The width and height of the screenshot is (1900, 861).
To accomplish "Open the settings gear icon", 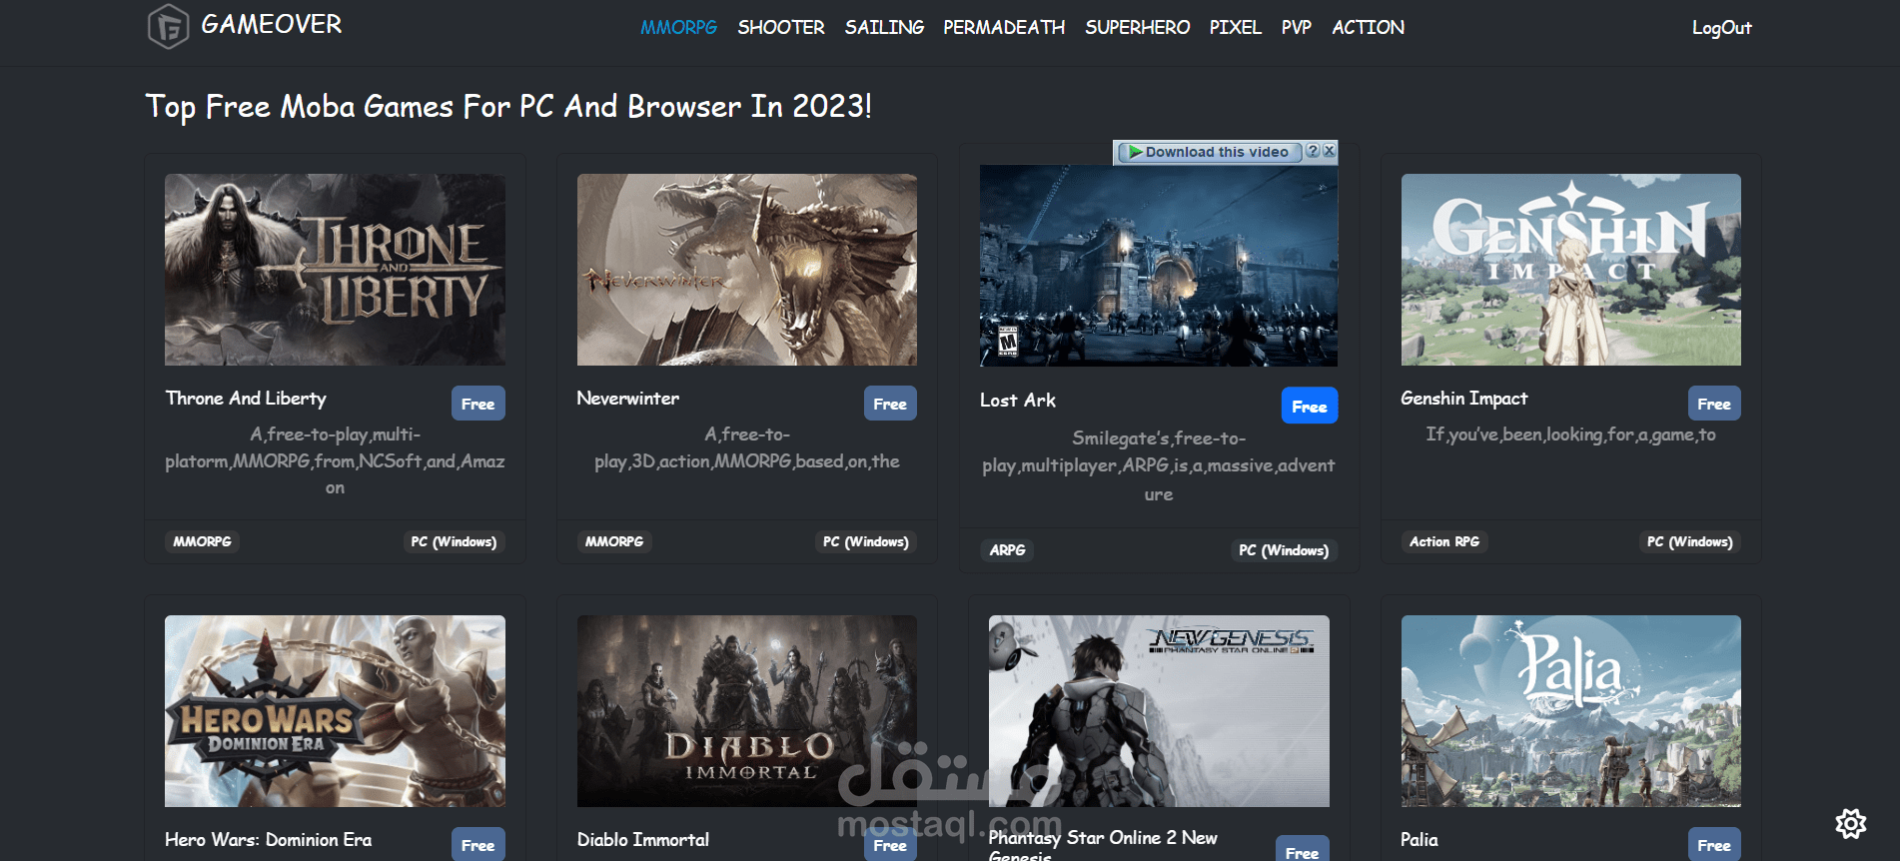I will click(x=1851, y=824).
